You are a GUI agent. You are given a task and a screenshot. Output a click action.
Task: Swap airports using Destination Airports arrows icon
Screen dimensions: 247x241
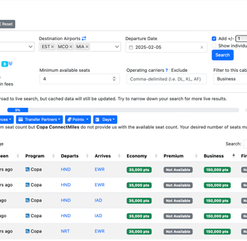click(x=84, y=38)
